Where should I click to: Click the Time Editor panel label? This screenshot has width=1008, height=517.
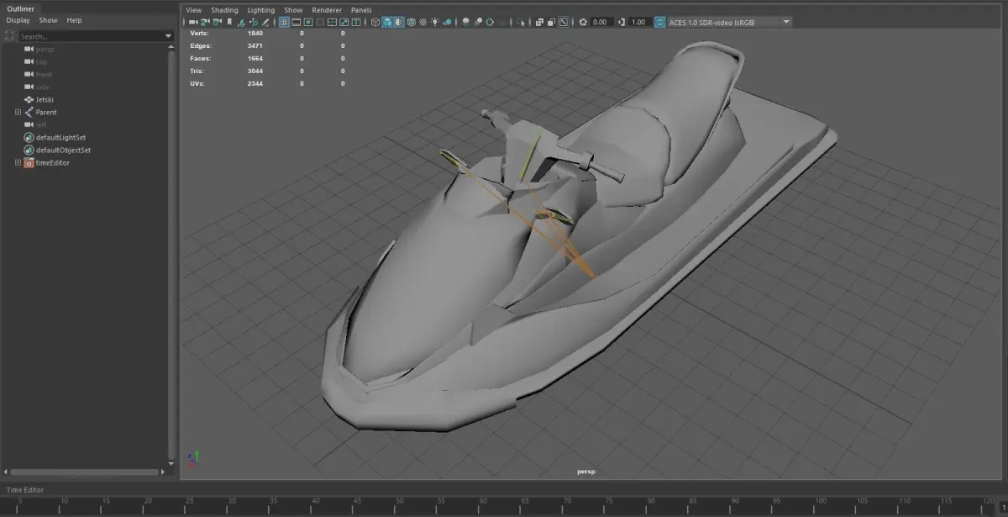(25, 489)
